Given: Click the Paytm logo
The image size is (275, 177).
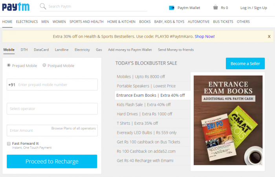Looking at the screenshot, I should tap(16, 7).
